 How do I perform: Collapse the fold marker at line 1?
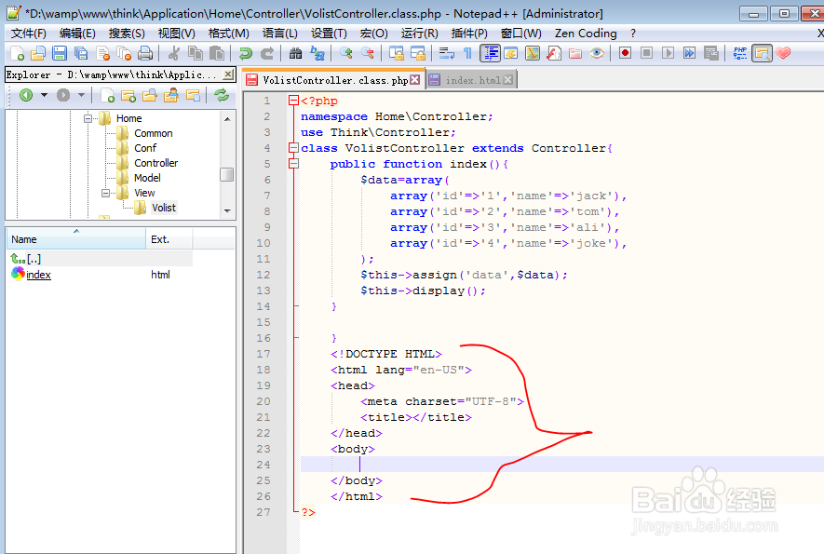pyautogui.click(x=294, y=101)
